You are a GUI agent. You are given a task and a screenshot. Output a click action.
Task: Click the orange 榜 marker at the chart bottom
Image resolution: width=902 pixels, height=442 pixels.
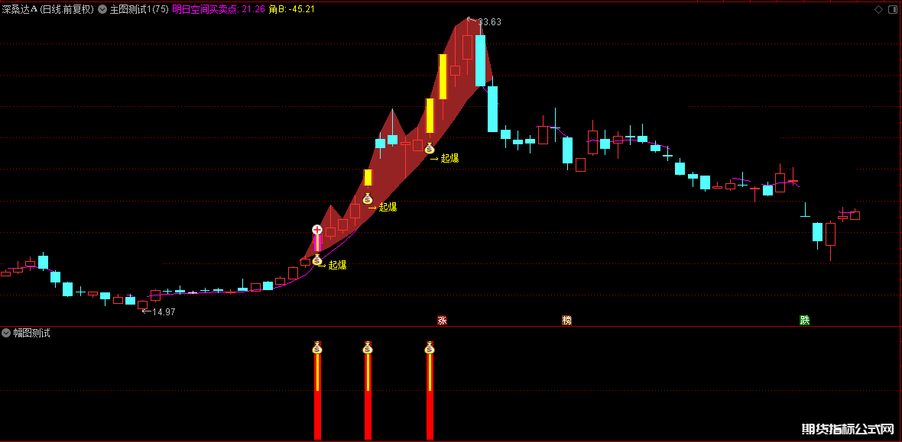pos(566,320)
